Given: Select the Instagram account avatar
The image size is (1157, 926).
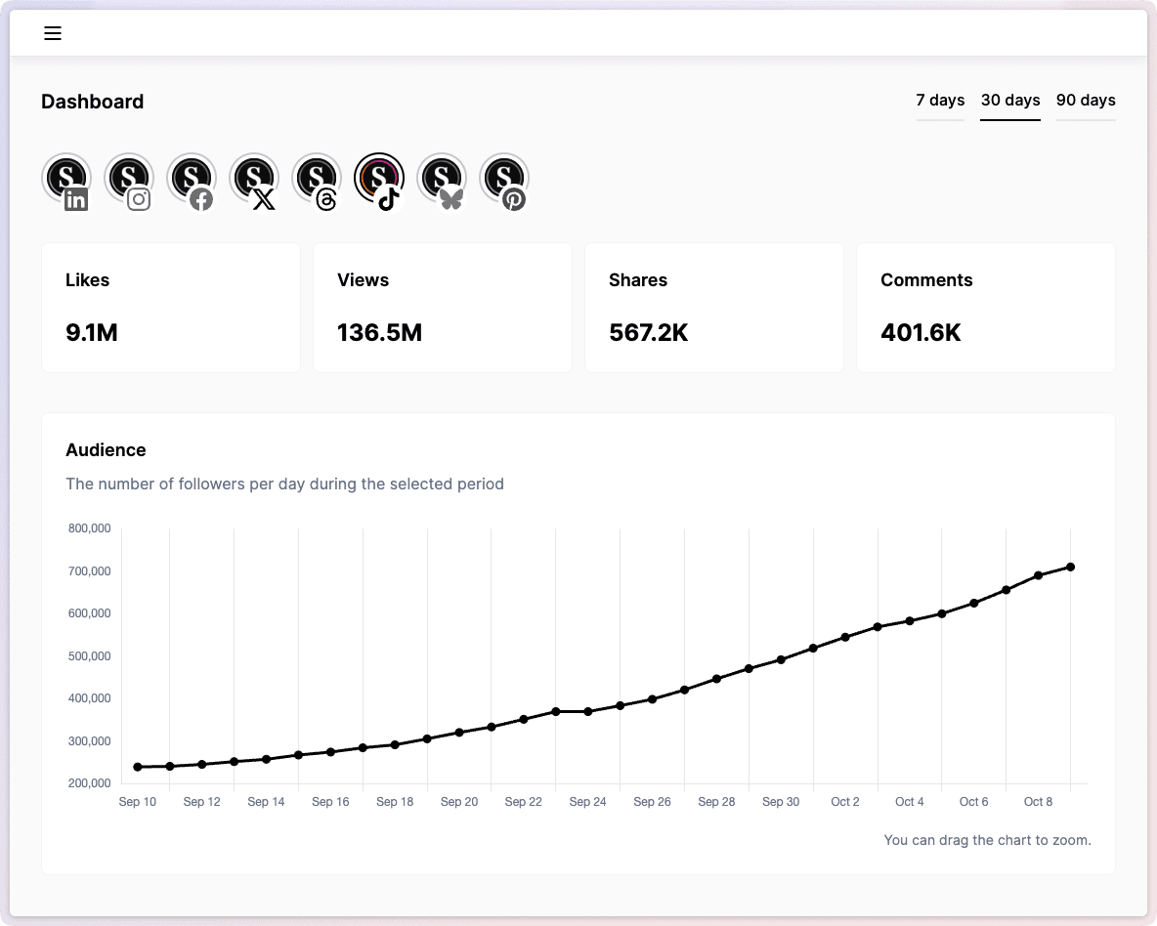Looking at the screenshot, I should [129, 180].
